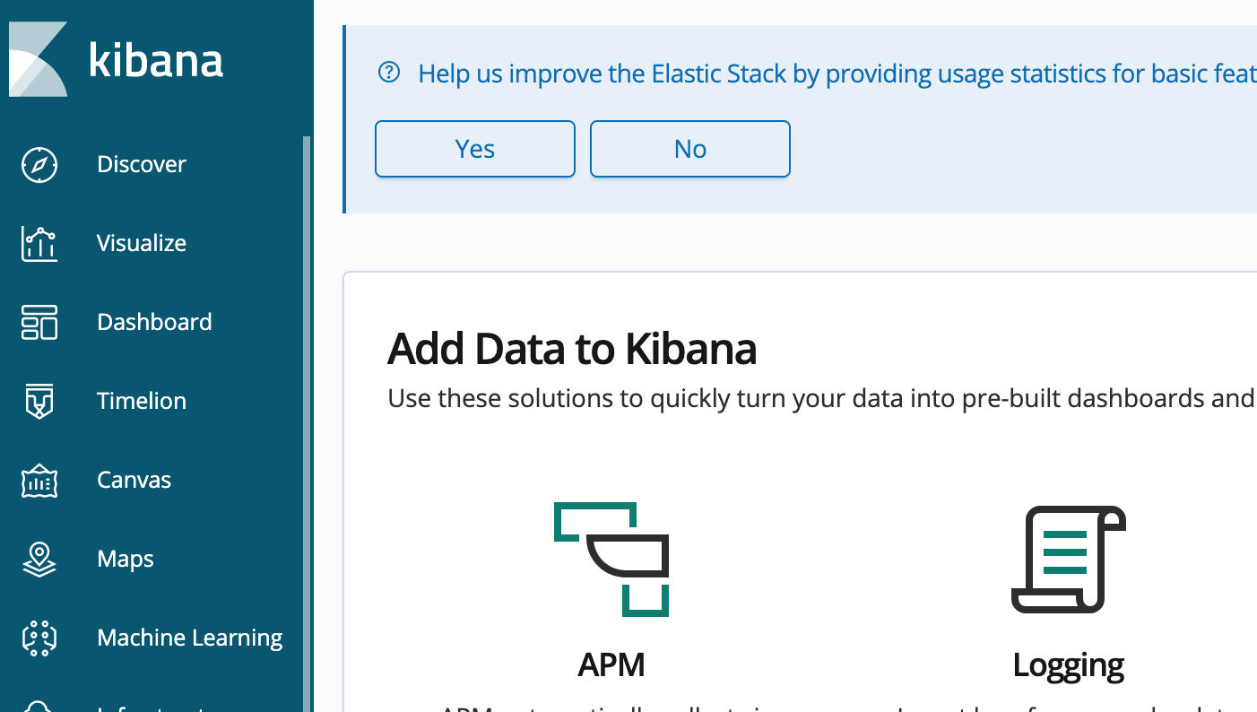Select the Discover menu label
The height and width of the screenshot is (712, 1257).
point(142,164)
